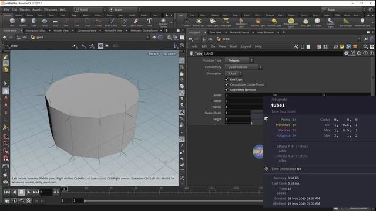Open the parameter pane gear settings menu
Viewport: 376px width, 211px height.
(x=346, y=53)
